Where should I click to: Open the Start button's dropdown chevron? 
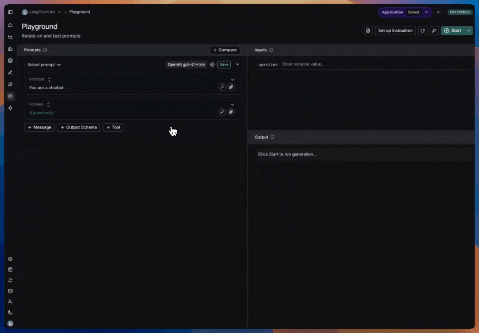click(468, 31)
